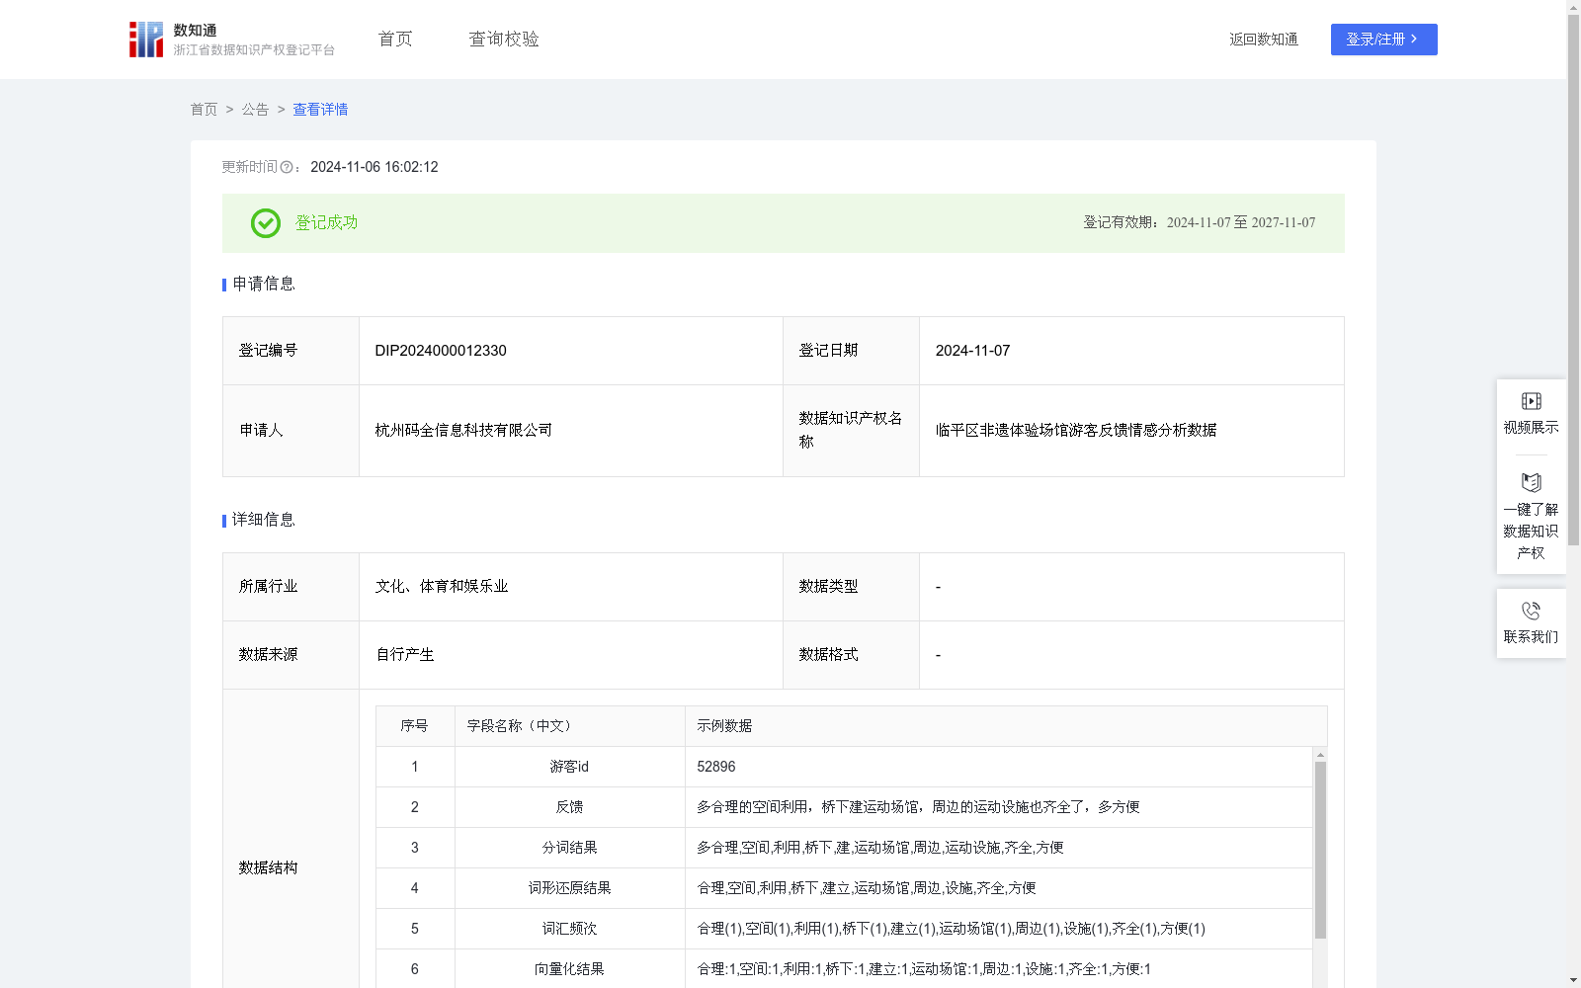This screenshot has width=1581, height=988.
Task: Go to 首页 in breadcrumb
Action: click(204, 110)
